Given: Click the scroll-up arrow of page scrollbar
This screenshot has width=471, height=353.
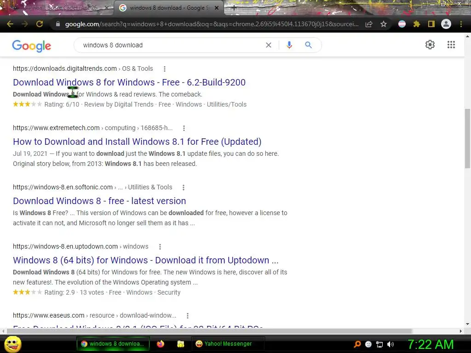Looking at the screenshot, I should click(x=467, y=36).
